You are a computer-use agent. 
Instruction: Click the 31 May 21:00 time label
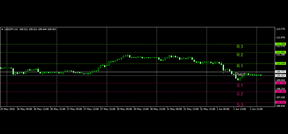208,109
